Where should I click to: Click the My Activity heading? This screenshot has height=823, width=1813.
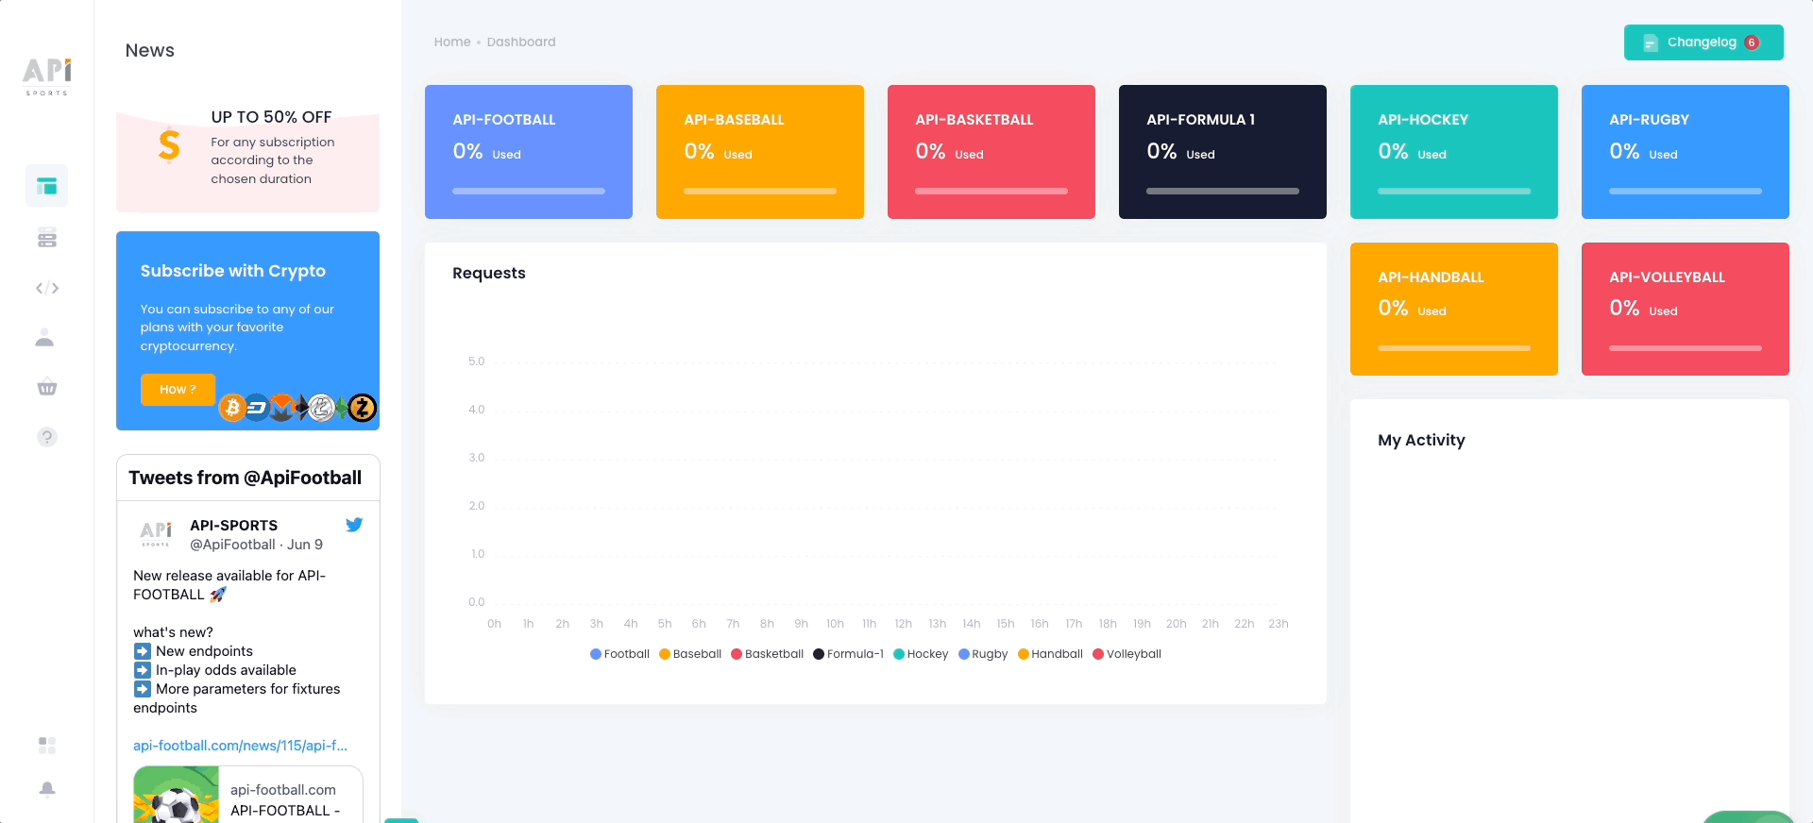(1422, 440)
